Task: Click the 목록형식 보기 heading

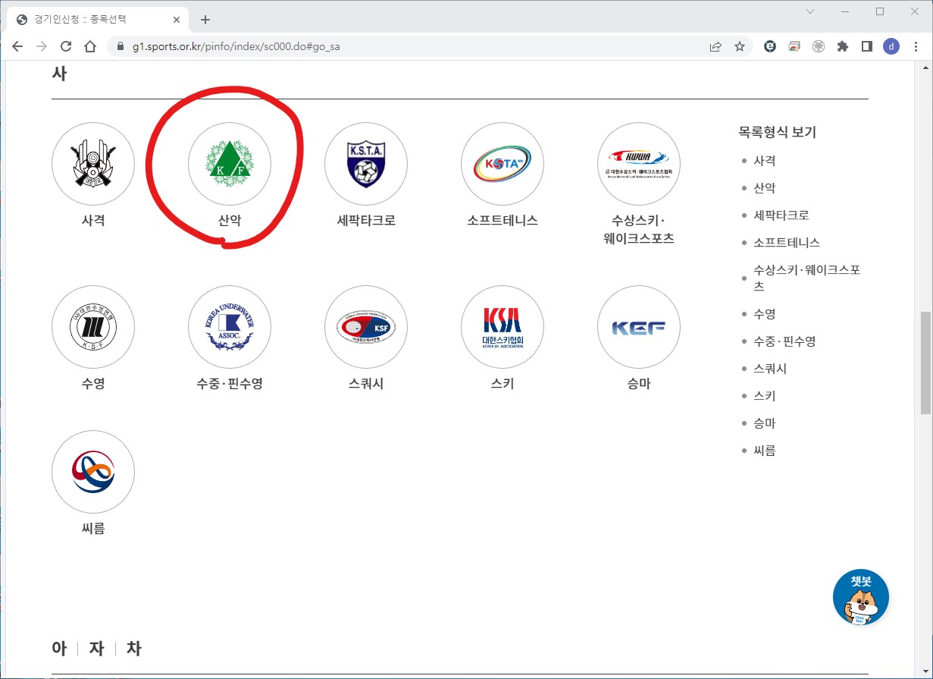Action: click(777, 132)
